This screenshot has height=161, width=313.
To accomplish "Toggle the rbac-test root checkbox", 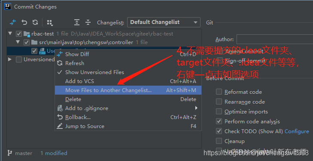I will pos(19,34).
